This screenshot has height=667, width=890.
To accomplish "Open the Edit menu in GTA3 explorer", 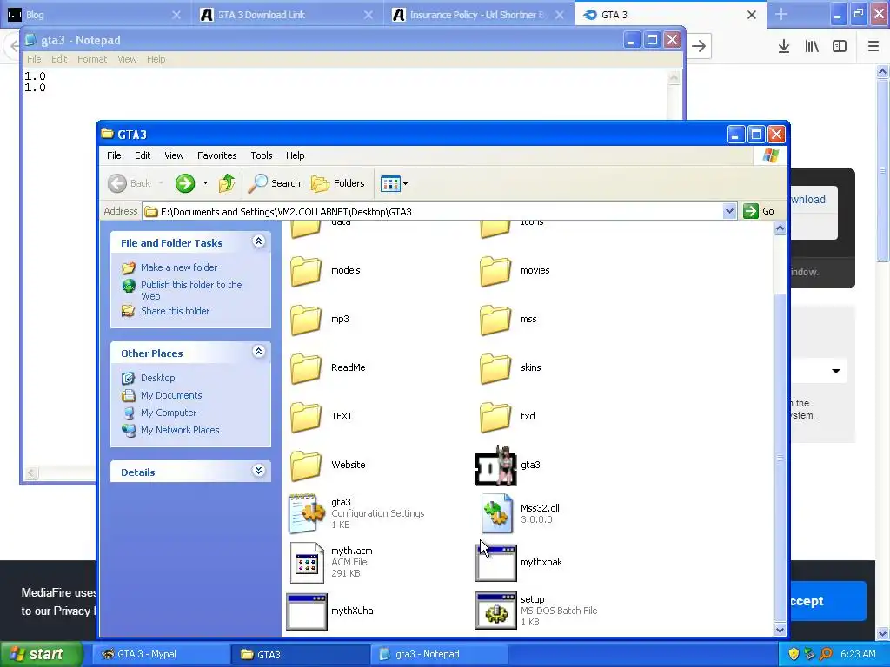I will [x=143, y=155].
